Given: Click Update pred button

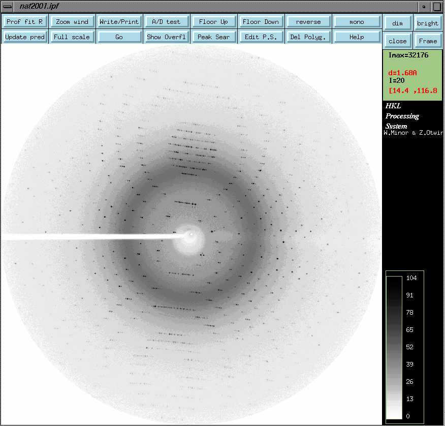Looking at the screenshot, I should pyautogui.click(x=24, y=37).
